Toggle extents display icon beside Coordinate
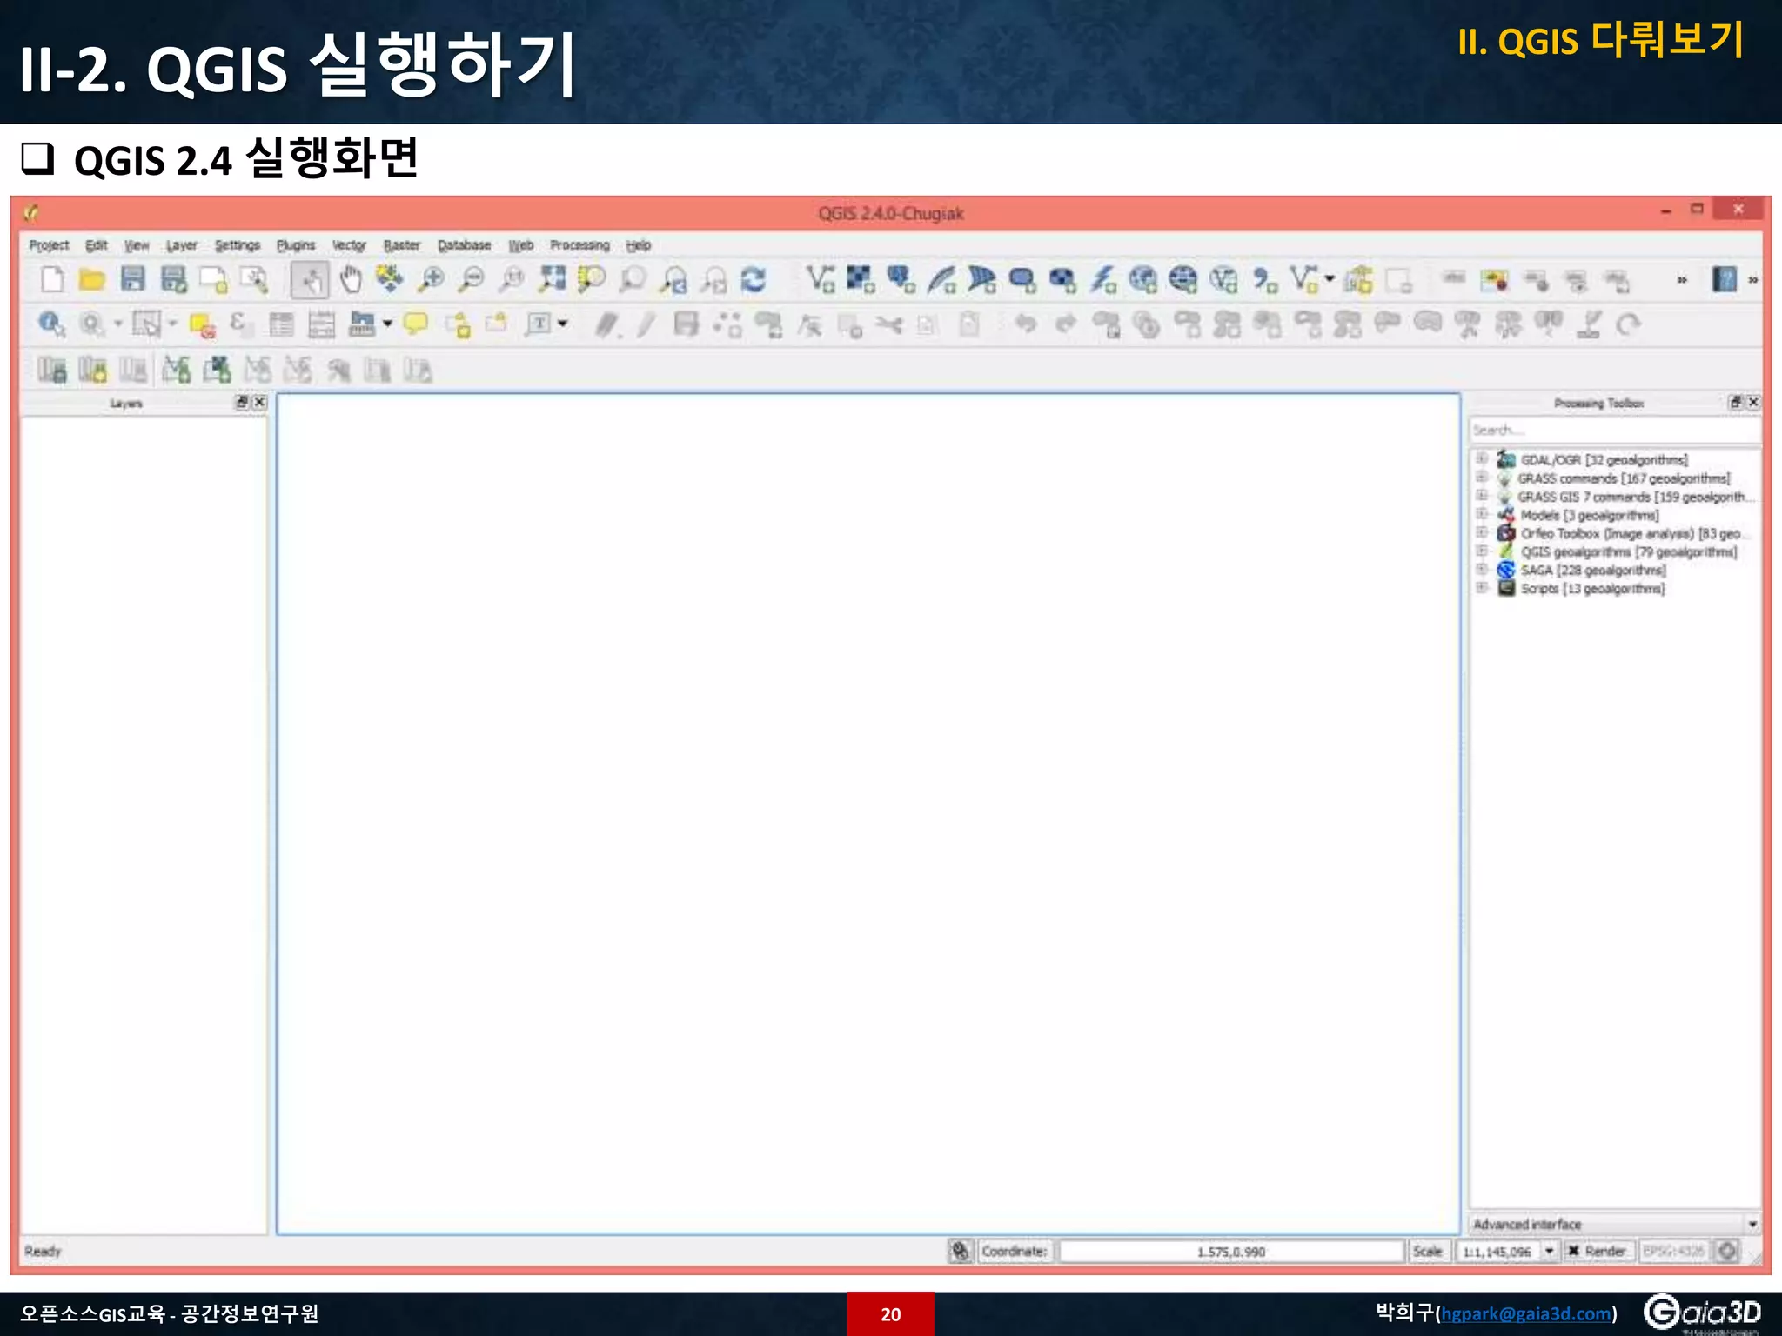The image size is (1782, 1336). point(960,1251)
